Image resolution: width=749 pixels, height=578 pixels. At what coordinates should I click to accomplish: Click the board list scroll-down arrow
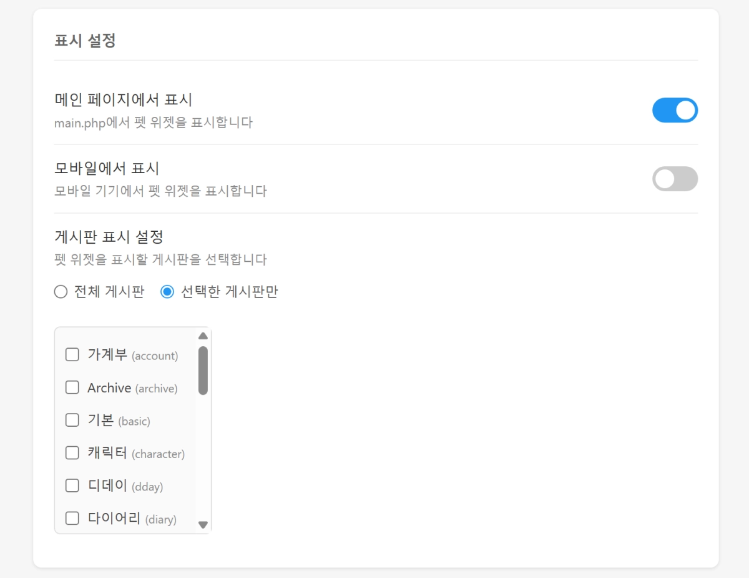[203, 525]
